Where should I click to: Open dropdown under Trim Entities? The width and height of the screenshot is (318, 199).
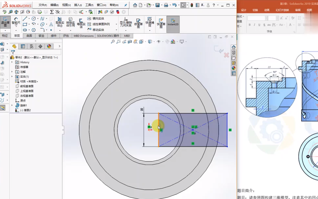60,31
